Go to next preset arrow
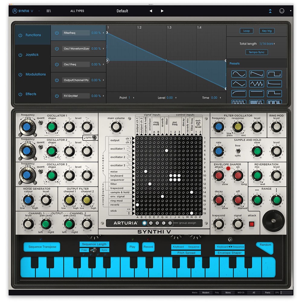Viewport: 302px width, 302px height. 162,11
